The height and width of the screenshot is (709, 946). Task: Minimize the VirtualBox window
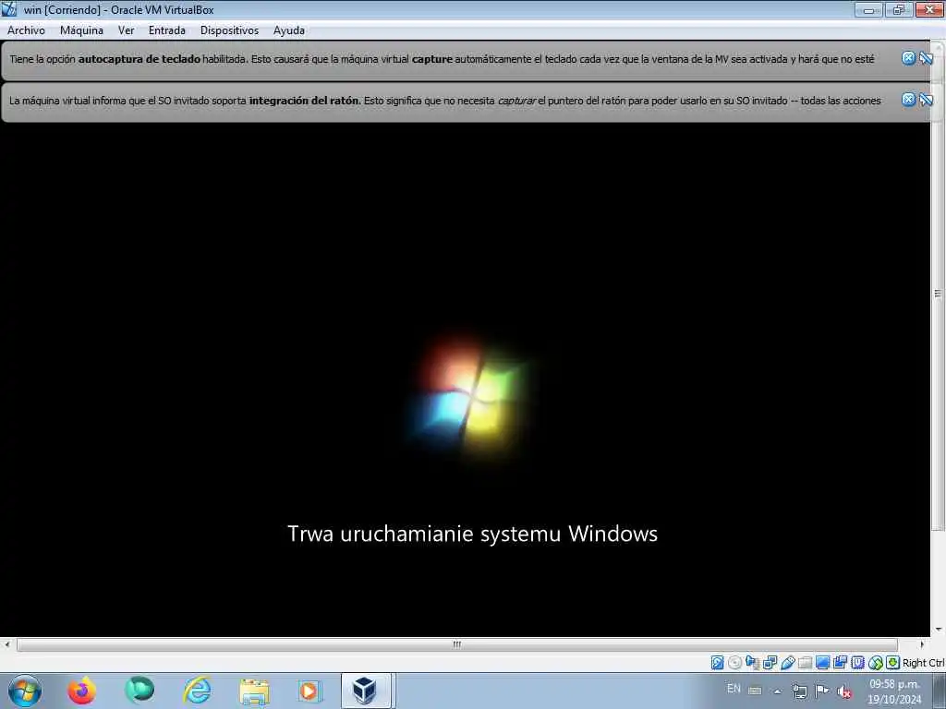point(868,9)
